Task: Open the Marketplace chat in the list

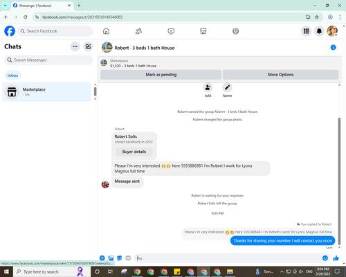Action: [x=46, y=92]
